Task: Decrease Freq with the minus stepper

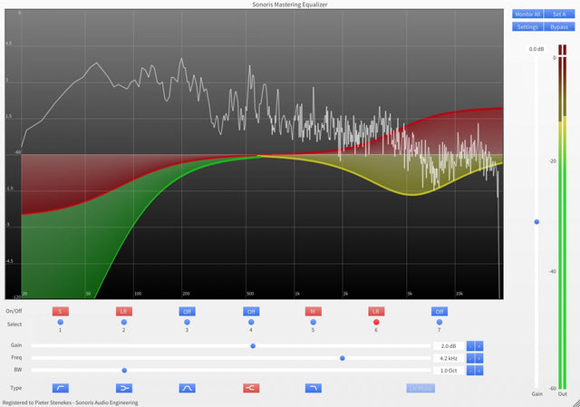Action: 469,358
